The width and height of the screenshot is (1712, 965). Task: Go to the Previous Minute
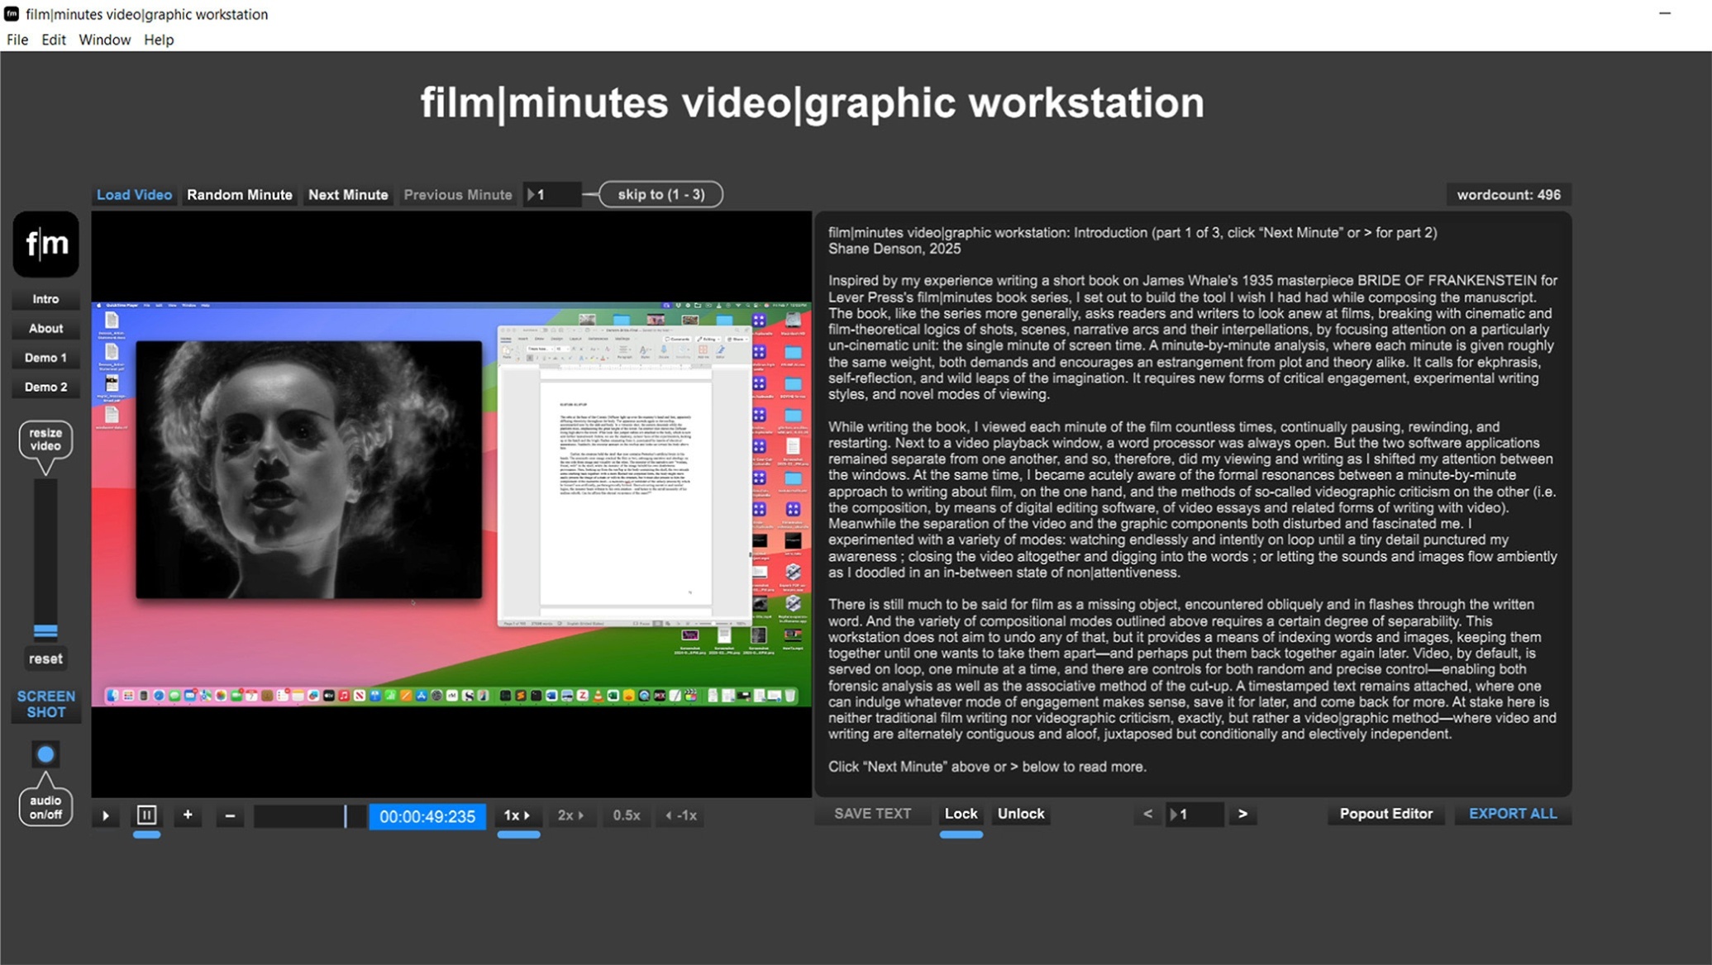[x=458, y=195]
